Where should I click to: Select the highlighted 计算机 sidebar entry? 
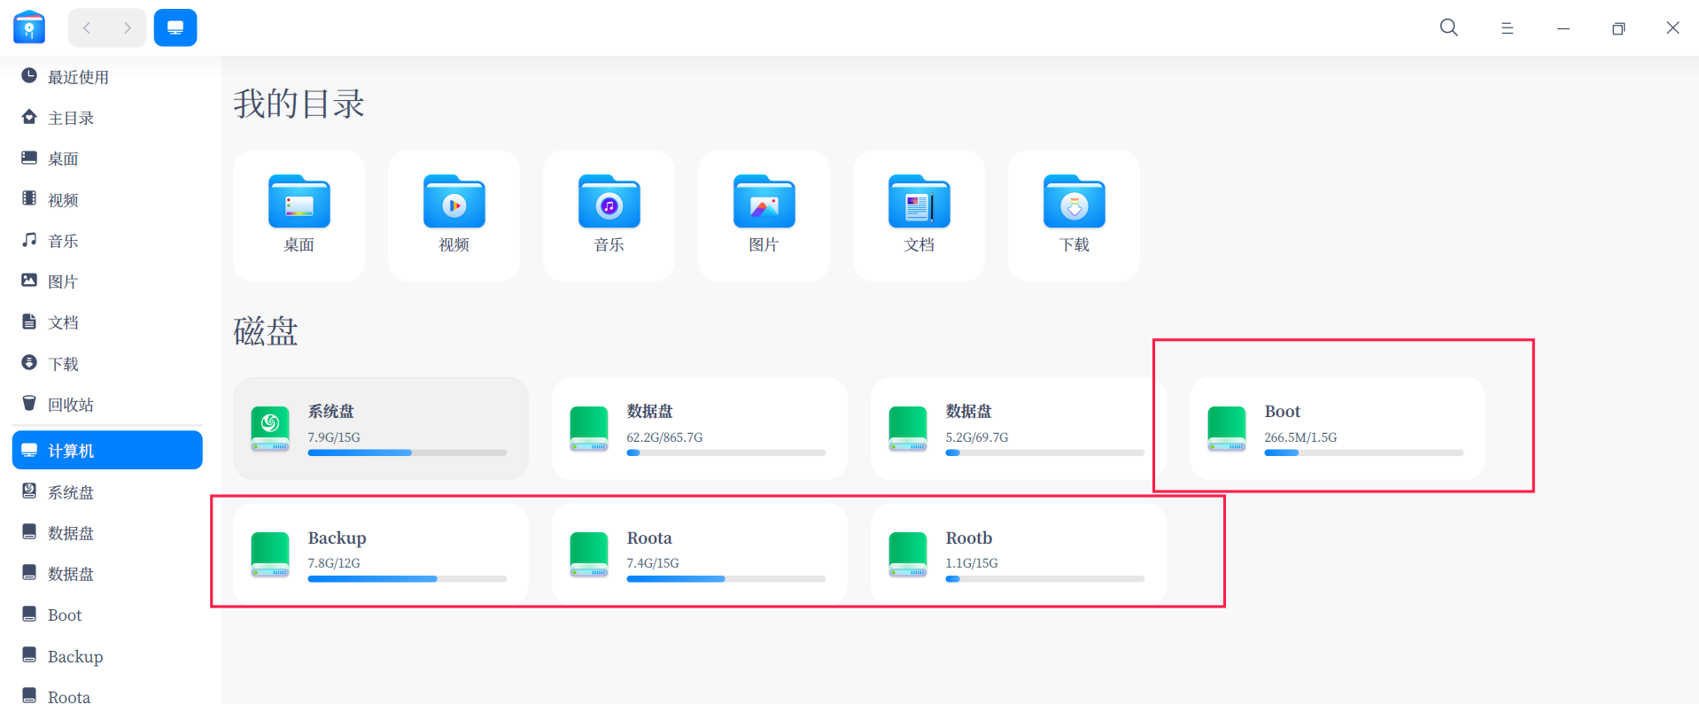coord(107,451)
